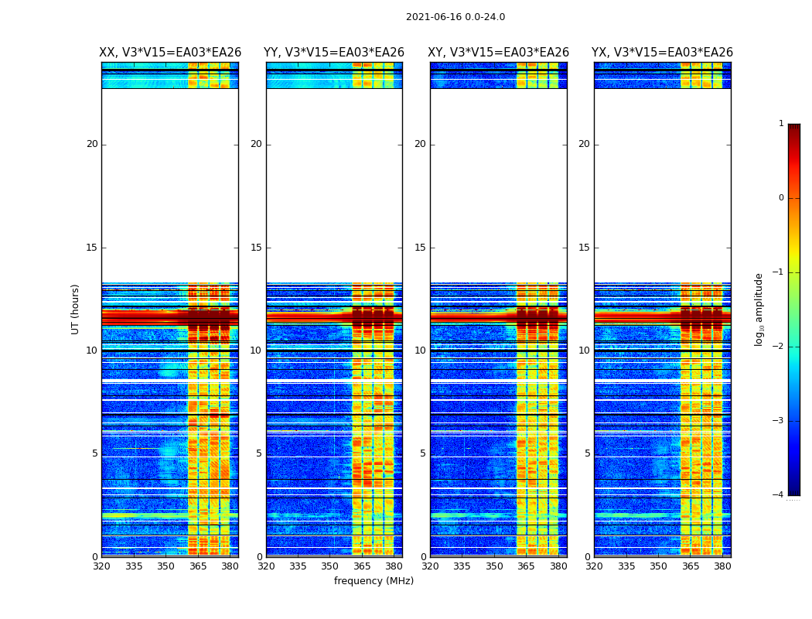Image resolution: width=812 pixels, height=619 pixels.
Task: Click the green middle region of colorbar
Action: click(x=794, y=309)
